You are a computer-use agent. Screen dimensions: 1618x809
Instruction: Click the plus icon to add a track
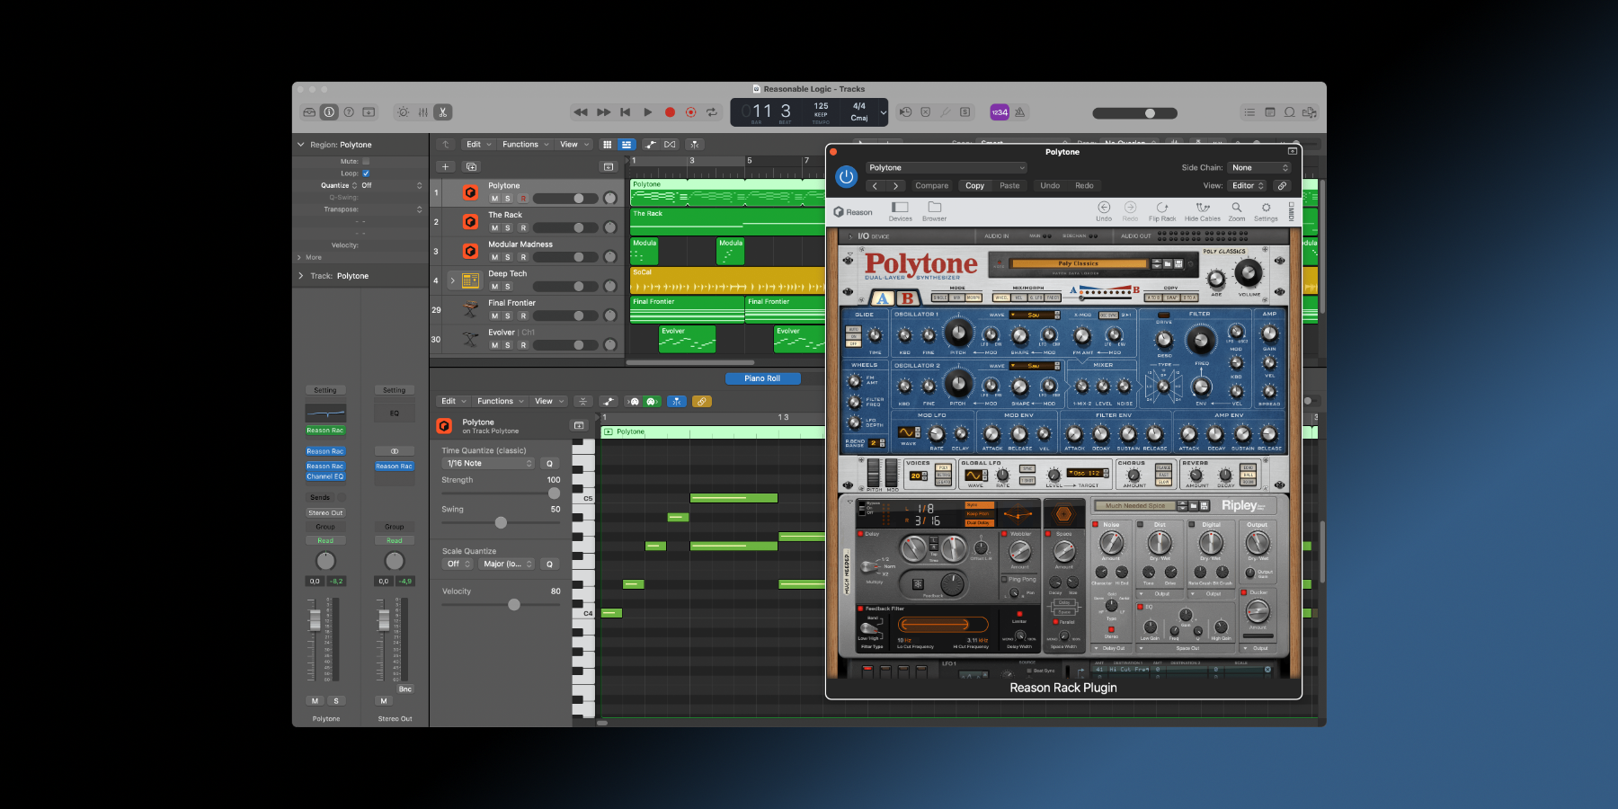coord(445,166)
